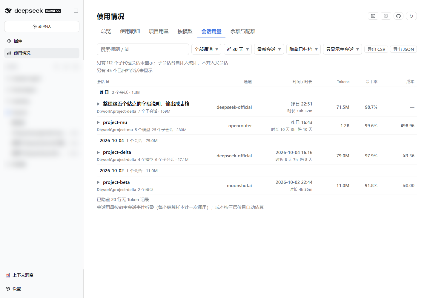Click the 71.5M tokens value
The width and height of the screenshot is (430, 298).
343,107
